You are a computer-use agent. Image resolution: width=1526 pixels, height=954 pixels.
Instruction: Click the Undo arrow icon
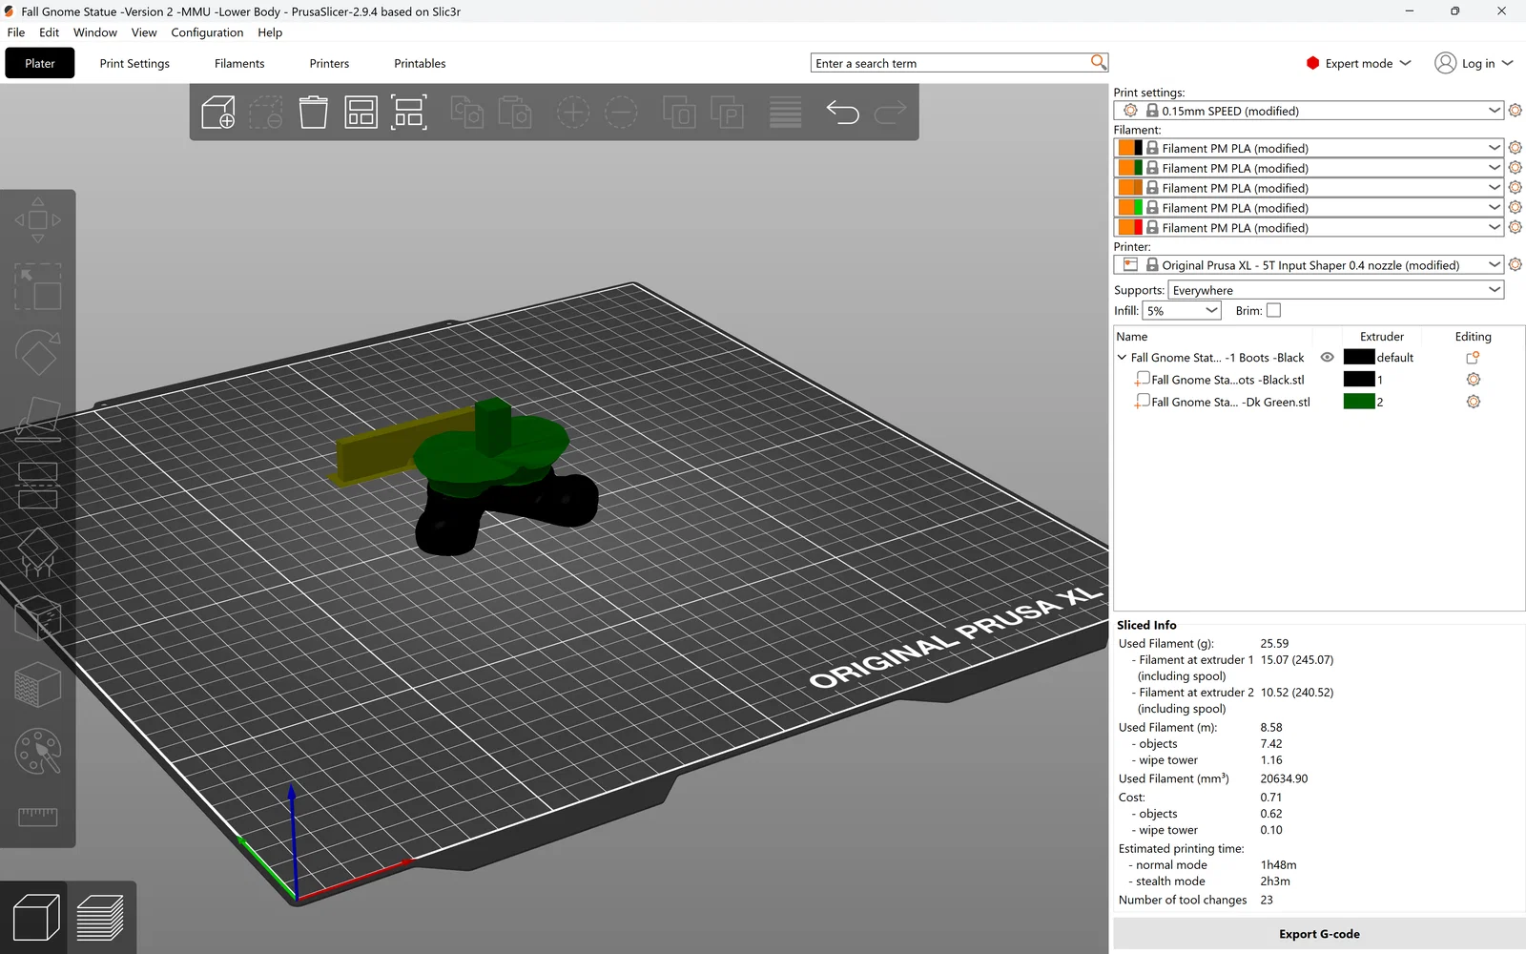tap(843, 113)
